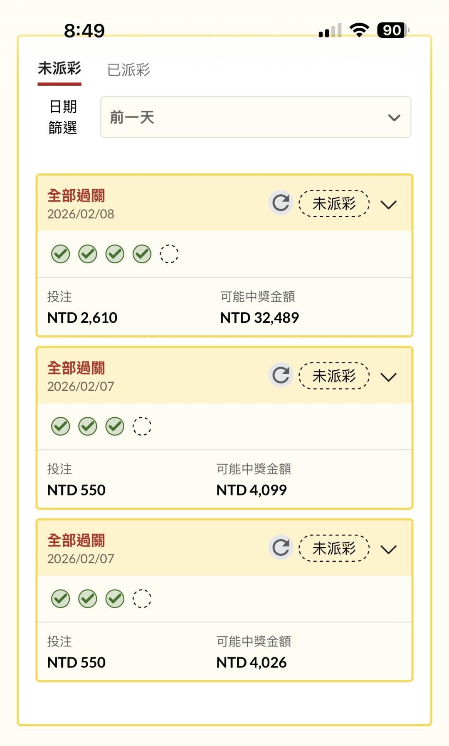Image resolution: width=449 pixels, height=746 pixels.
Task: Click pending dashed circle on NTD 2,610 slip
Action: (x=169, y=254)
